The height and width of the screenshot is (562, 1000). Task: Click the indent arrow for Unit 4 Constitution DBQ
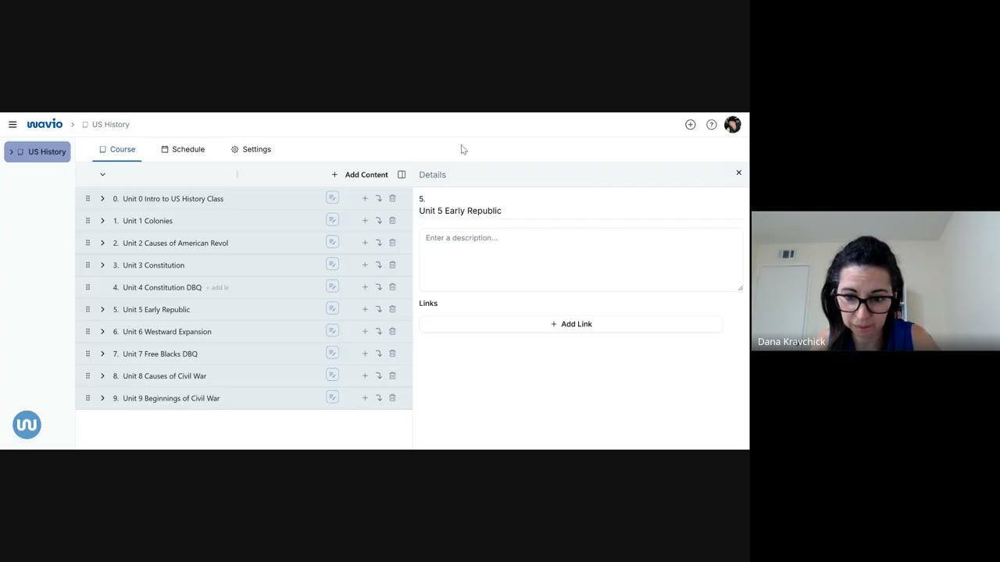[x=379, y=287]
